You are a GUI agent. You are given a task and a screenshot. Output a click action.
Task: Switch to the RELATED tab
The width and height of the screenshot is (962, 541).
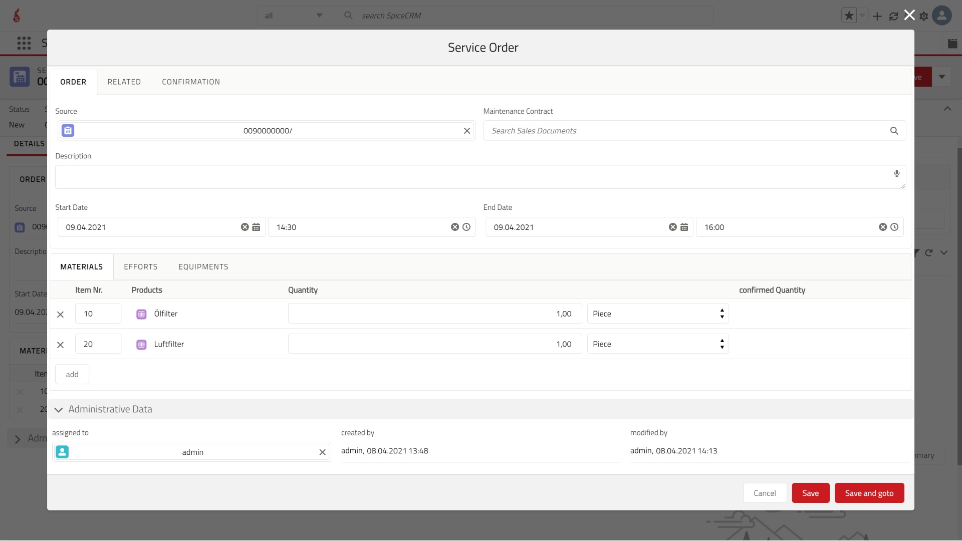124,82
